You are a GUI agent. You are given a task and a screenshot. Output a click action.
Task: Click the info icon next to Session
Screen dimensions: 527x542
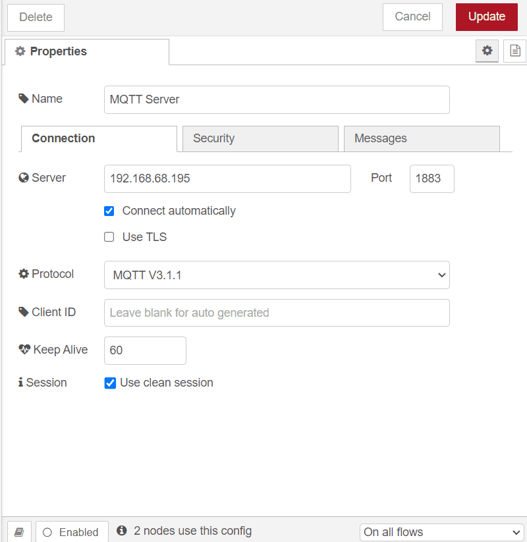[22, 382]
